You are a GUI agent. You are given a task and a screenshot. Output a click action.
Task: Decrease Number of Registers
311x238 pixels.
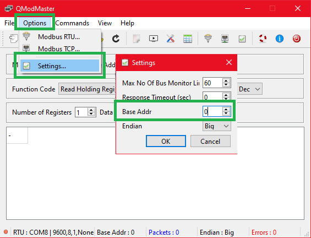91,115
